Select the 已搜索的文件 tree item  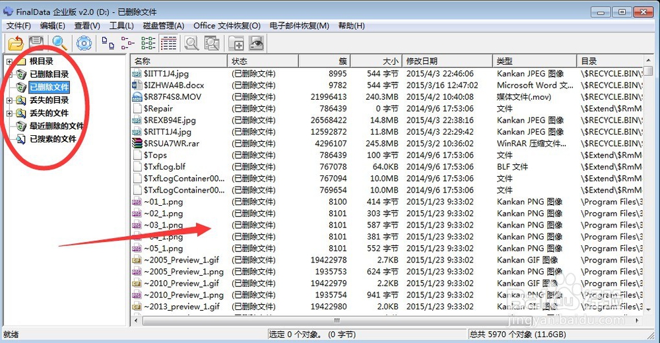[x=53, y=139]
